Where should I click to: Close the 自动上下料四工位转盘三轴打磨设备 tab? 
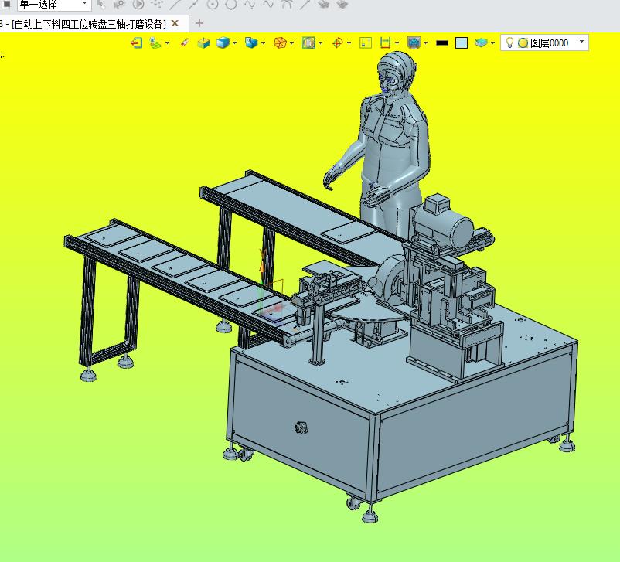click(175, 24)
